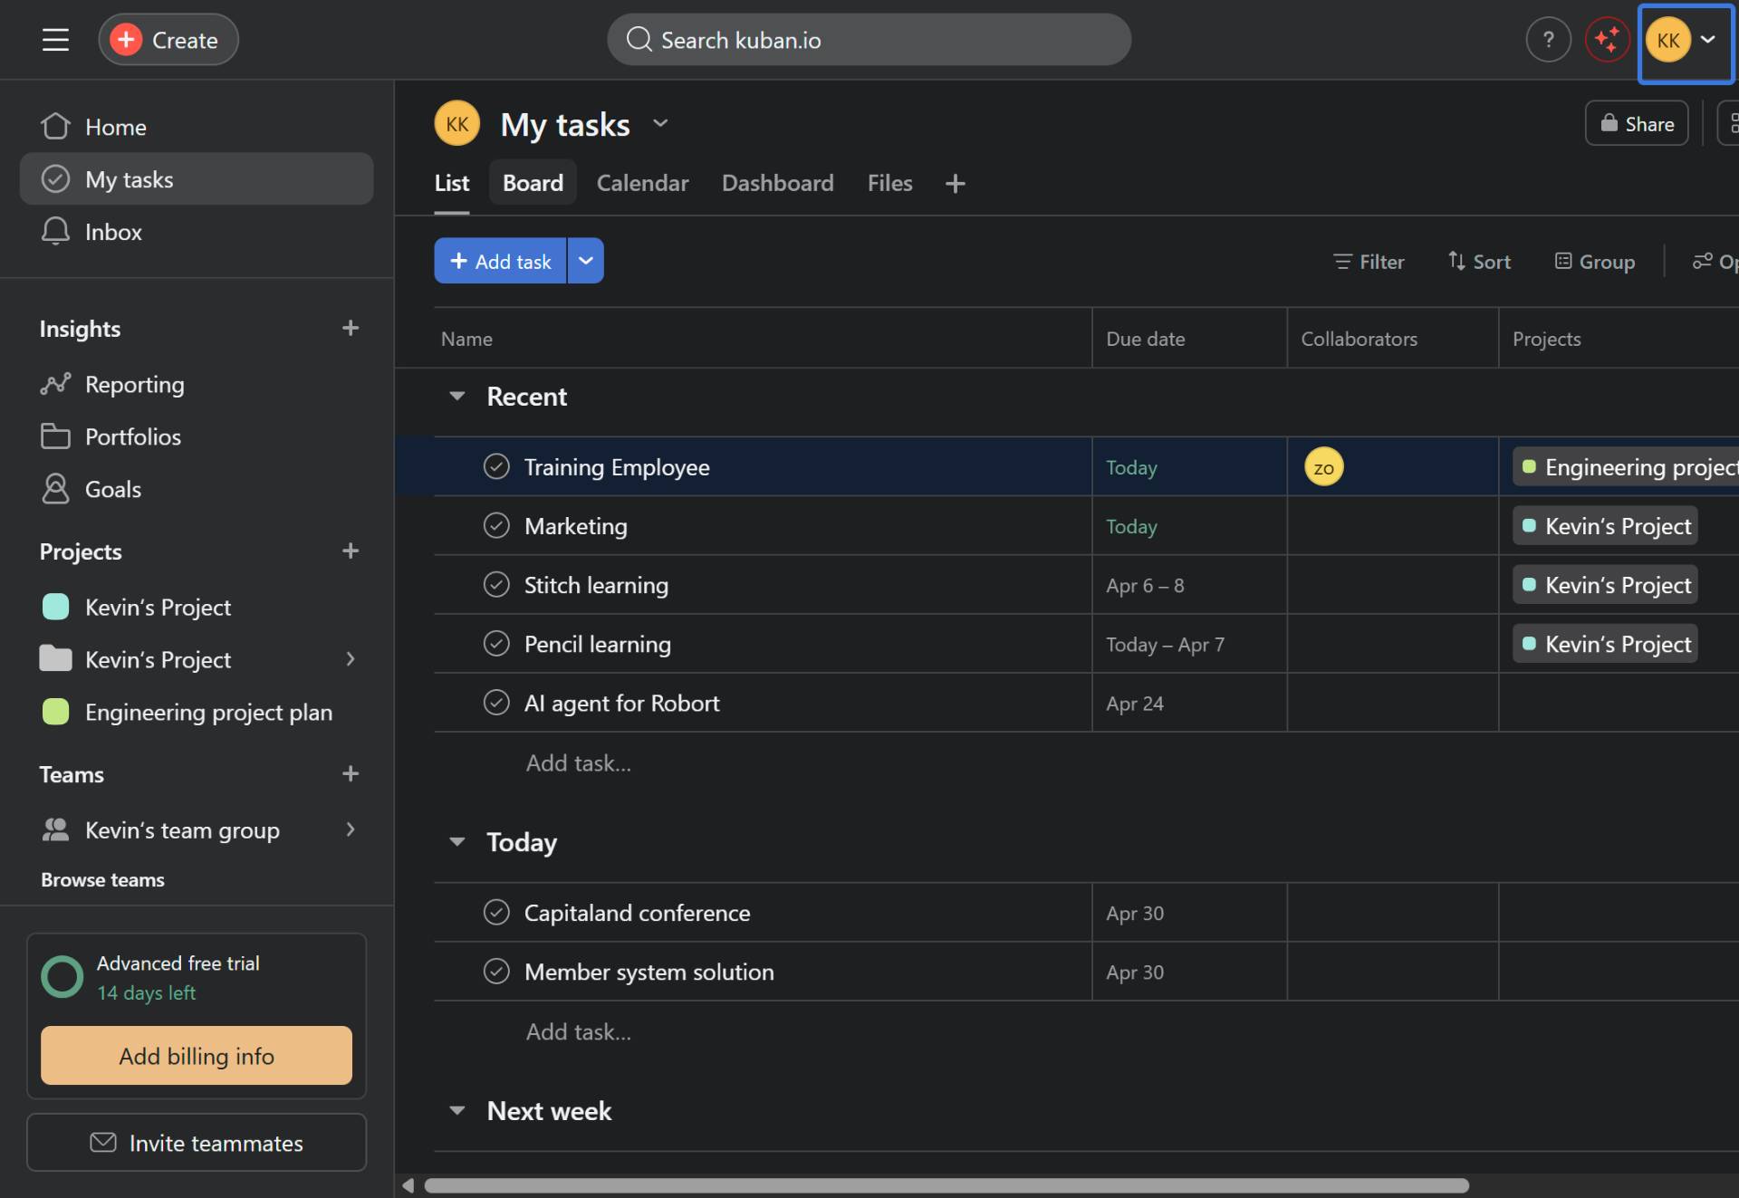Click the scrollbar left arrow

tap(408, 1185)
